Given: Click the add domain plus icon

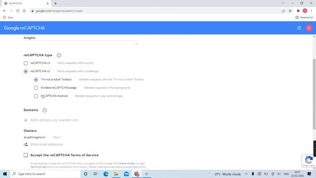Looking at the screenshot, I should click(x=26, y=120).
